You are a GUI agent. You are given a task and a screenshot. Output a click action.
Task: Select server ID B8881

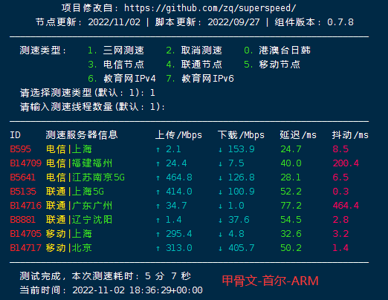point(23,220)
